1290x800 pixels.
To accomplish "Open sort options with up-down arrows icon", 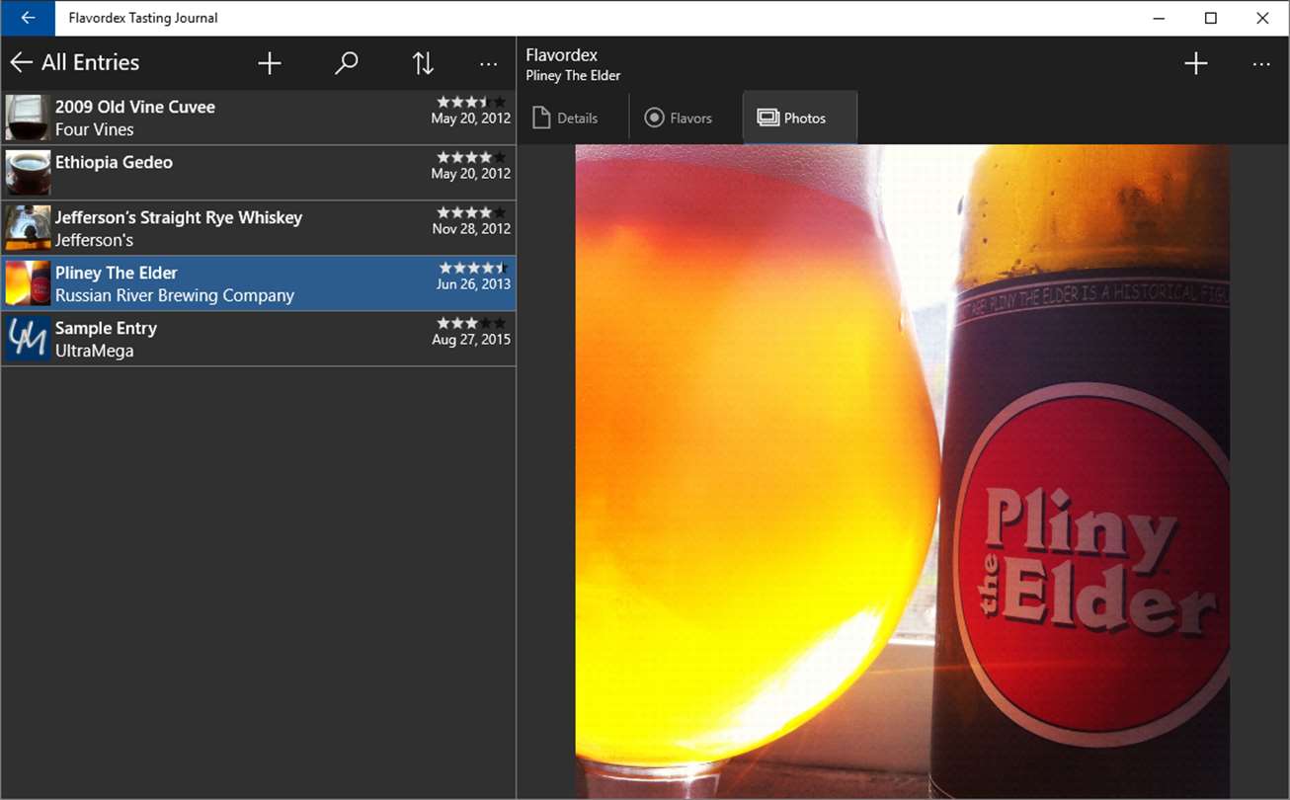I will 423,63.
